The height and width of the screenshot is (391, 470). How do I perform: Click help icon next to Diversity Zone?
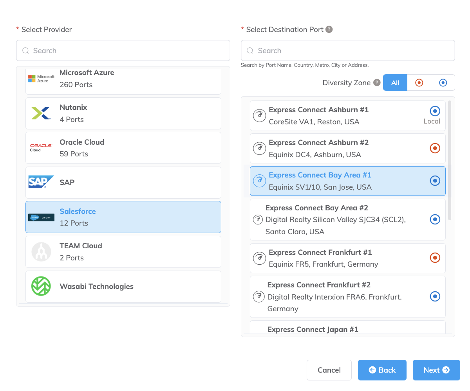(377, 83)
